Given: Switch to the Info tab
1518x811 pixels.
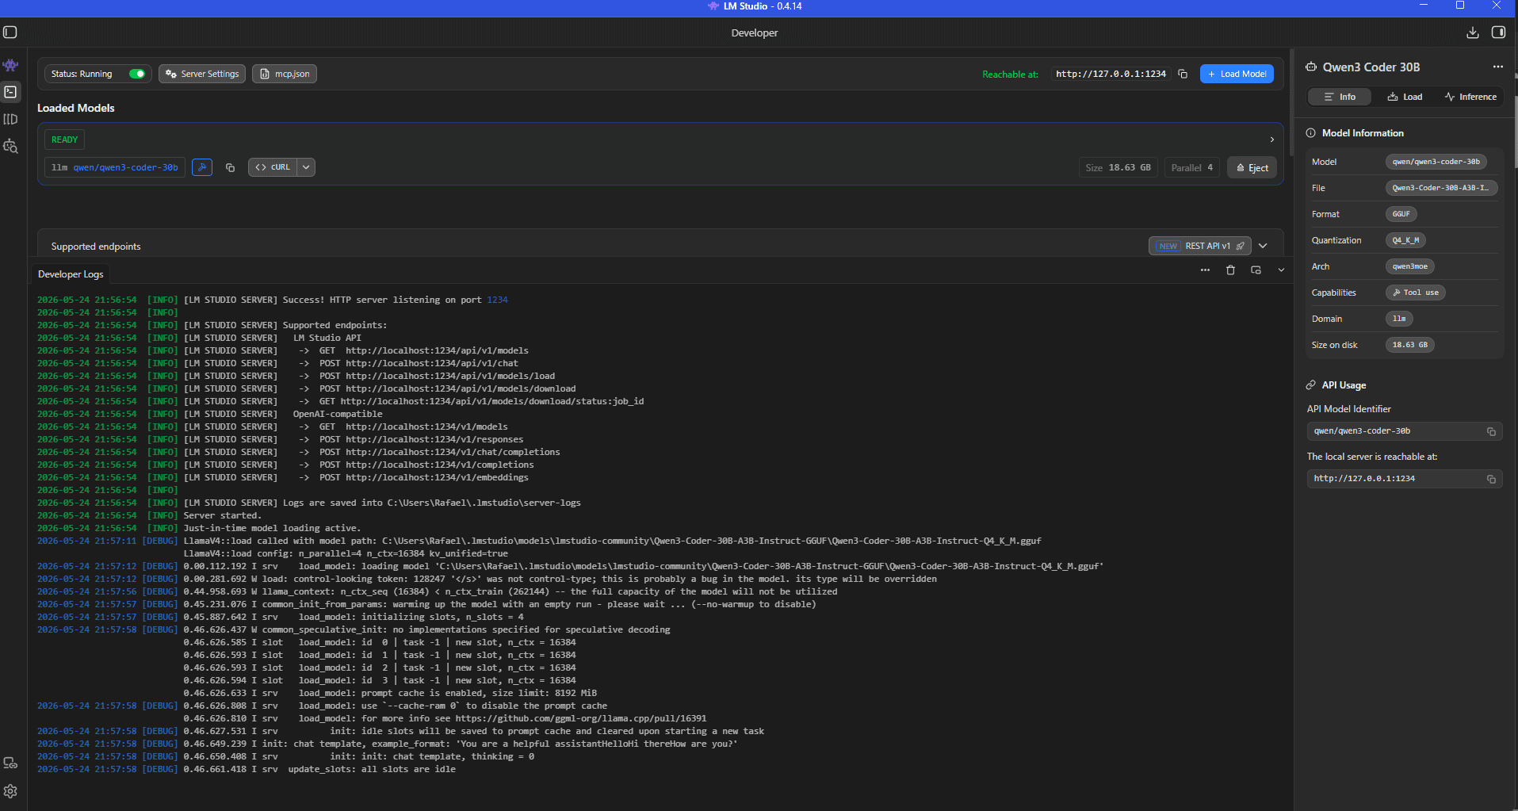Looking at the screenshot, I should (1340, 97).
